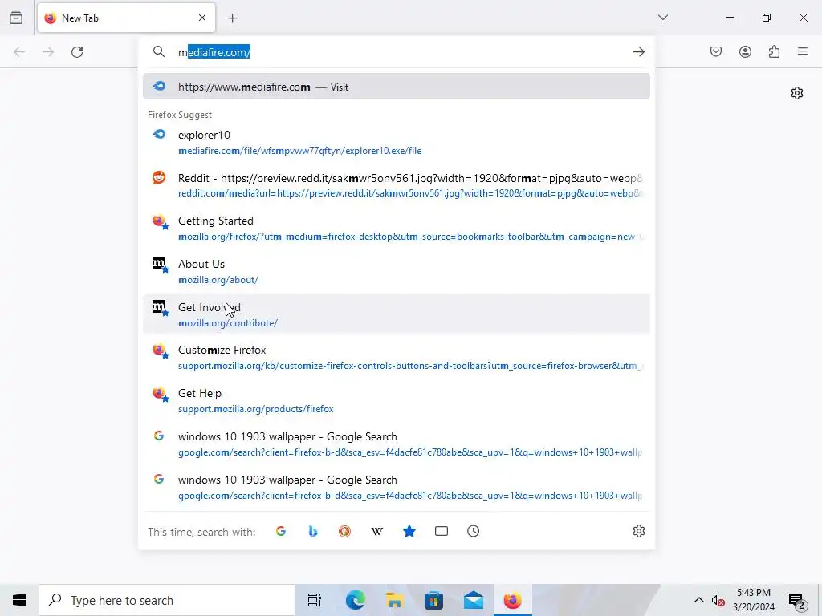Launch Microsoft Edge from taskbar
This screenshot has height=616, width=822.
click(x=355, y=600)
